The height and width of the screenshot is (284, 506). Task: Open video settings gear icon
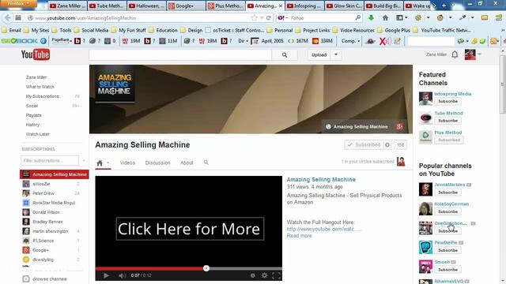[264, 275]
